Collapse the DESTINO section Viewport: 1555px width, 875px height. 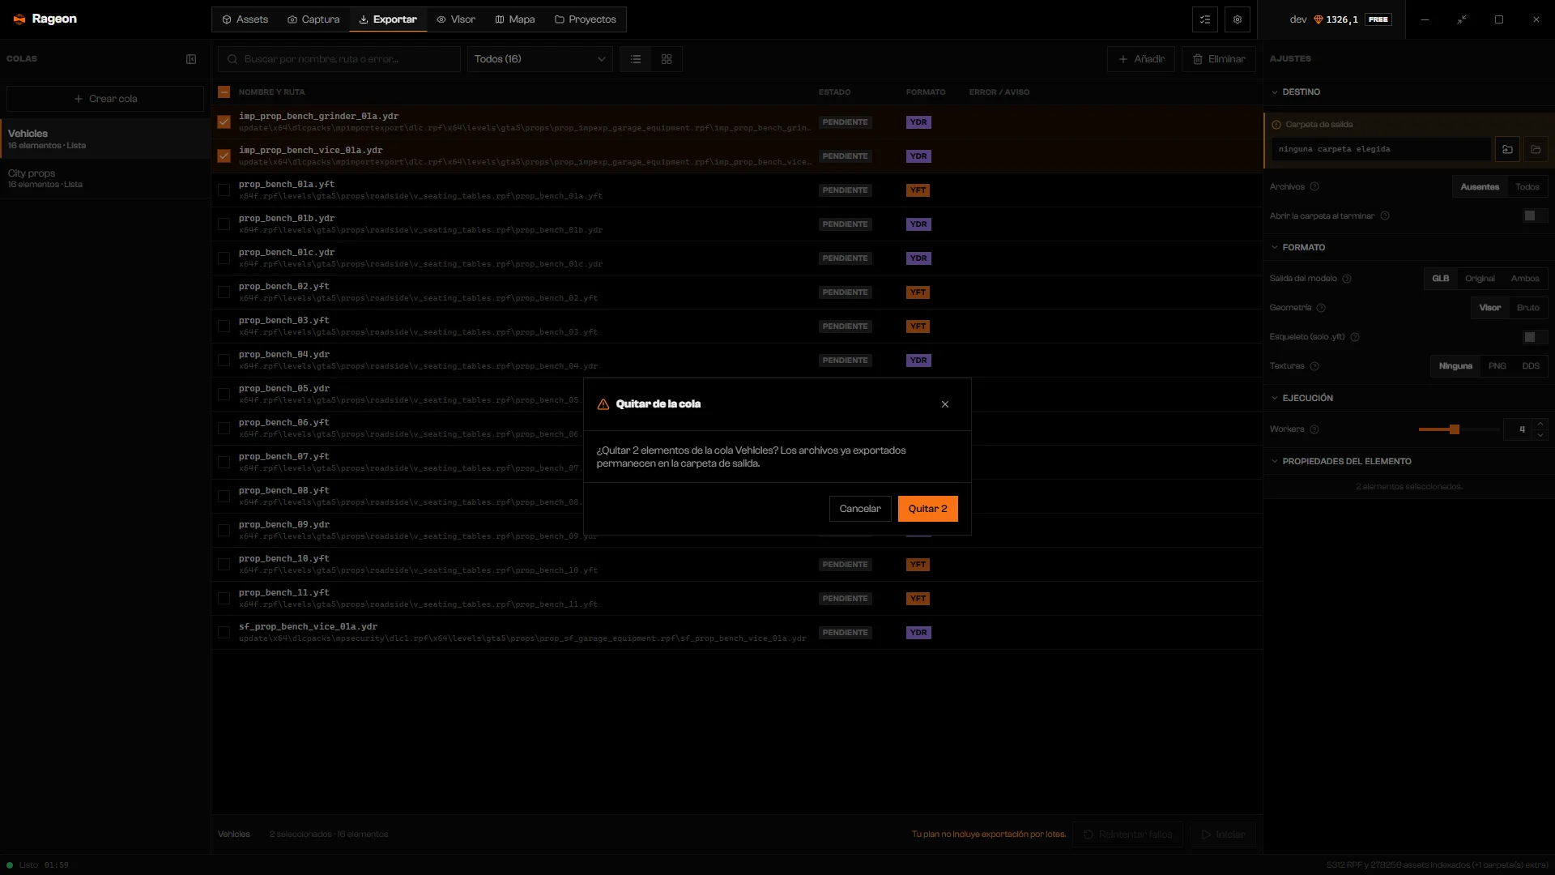point(1296,92)
